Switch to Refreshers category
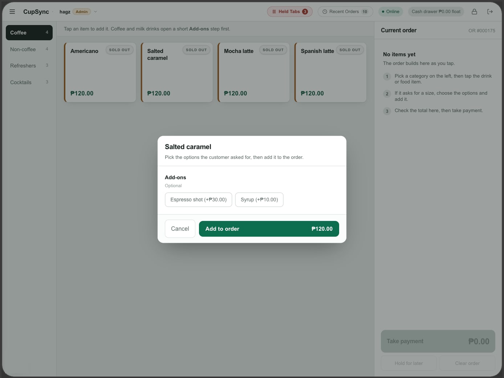Screen dimensions: 504x378 click(29, 66)
